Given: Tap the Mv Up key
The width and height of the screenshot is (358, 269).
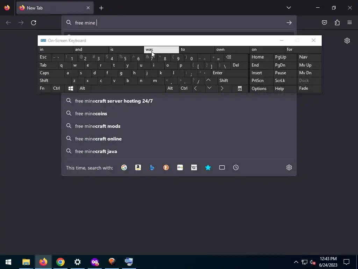Looking at the screenshot, I should [309, 65].
